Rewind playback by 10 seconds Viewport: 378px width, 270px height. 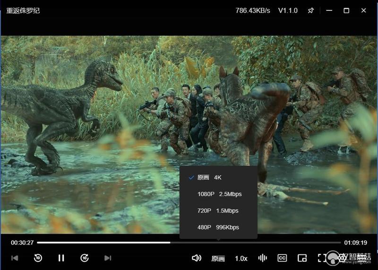(38, 258)
